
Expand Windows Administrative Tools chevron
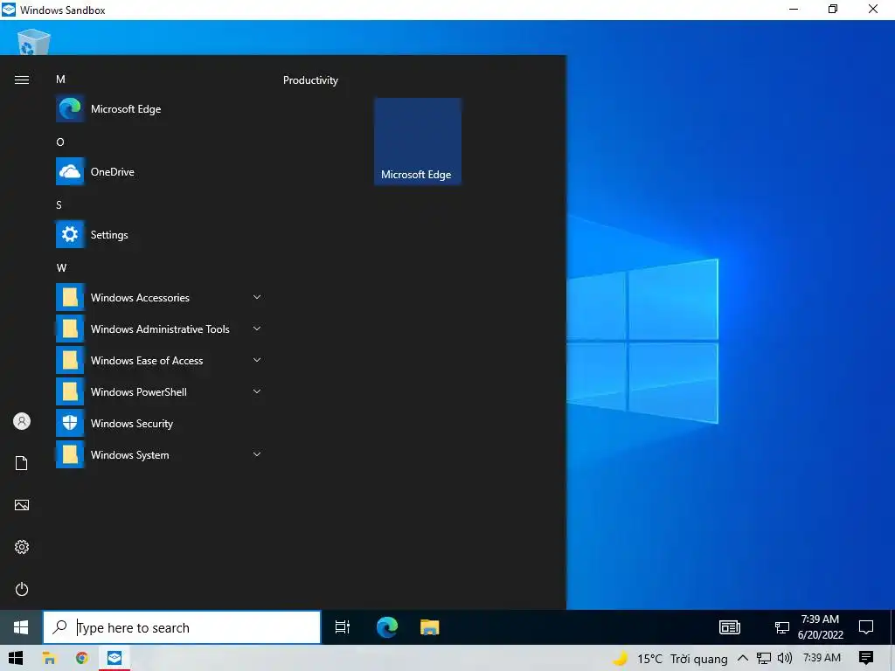pos(257,329)
